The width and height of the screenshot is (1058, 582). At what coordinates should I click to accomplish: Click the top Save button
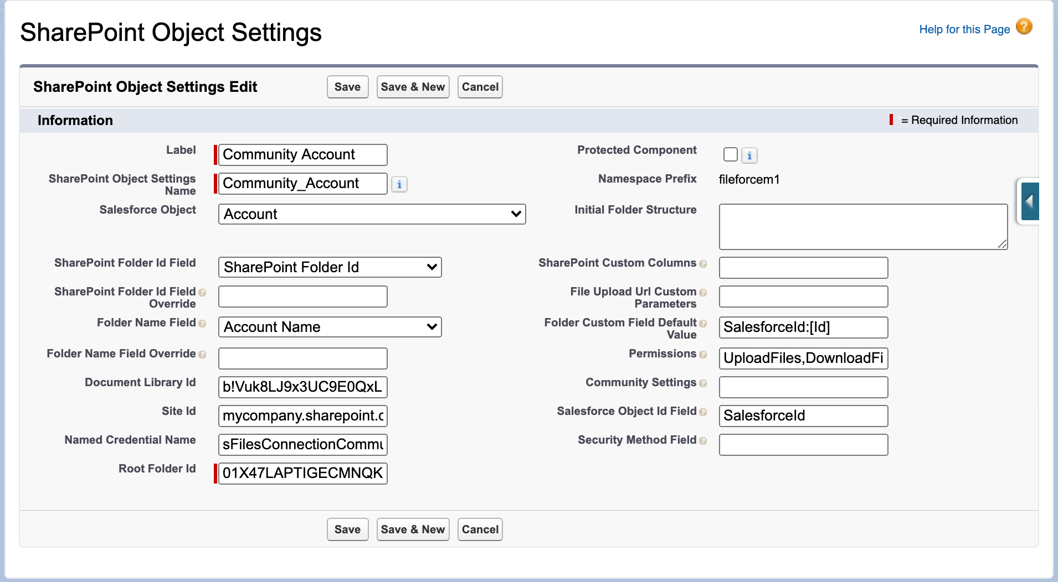click(x=347, y=87)
